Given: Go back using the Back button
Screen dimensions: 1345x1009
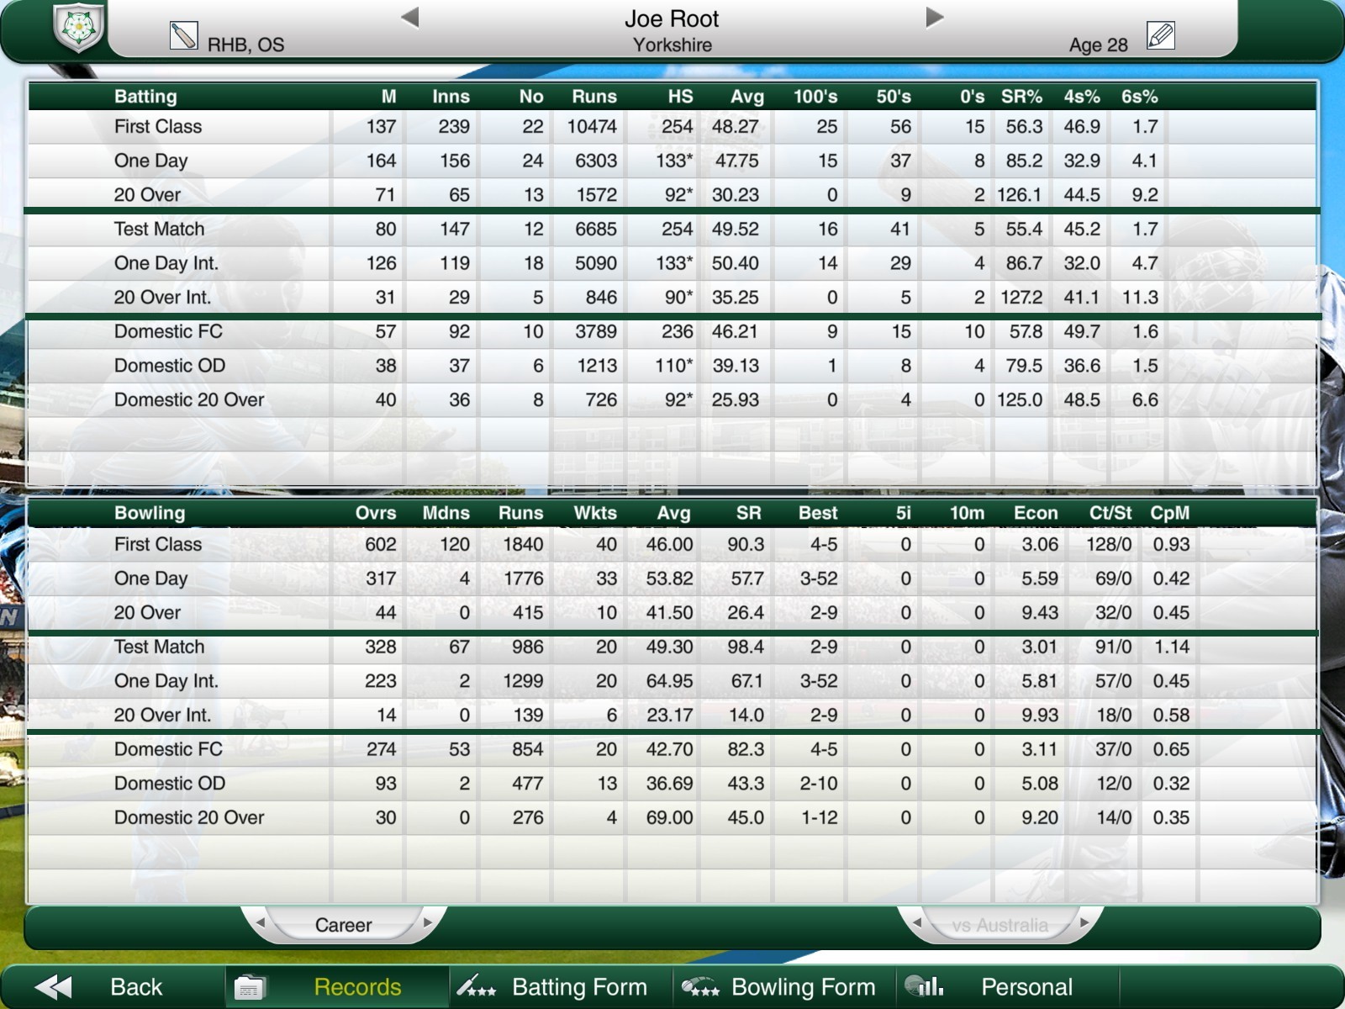Looking at the screenshot, I should coord(113,986).
